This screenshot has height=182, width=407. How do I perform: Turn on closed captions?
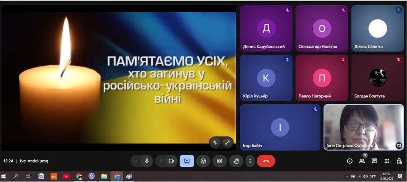click(x=220, y=161)
